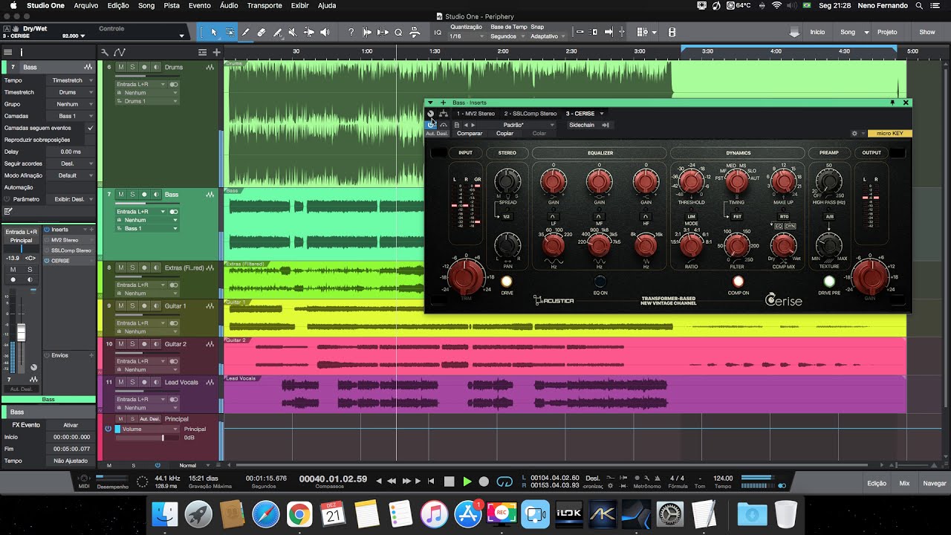Toggle 'Camadas seguem eventos' checkbox

click(x=90, y=128)
